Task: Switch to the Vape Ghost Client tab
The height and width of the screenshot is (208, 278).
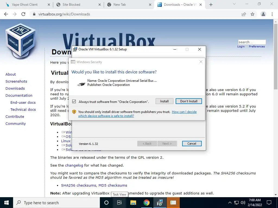Action: pos(25,5)
